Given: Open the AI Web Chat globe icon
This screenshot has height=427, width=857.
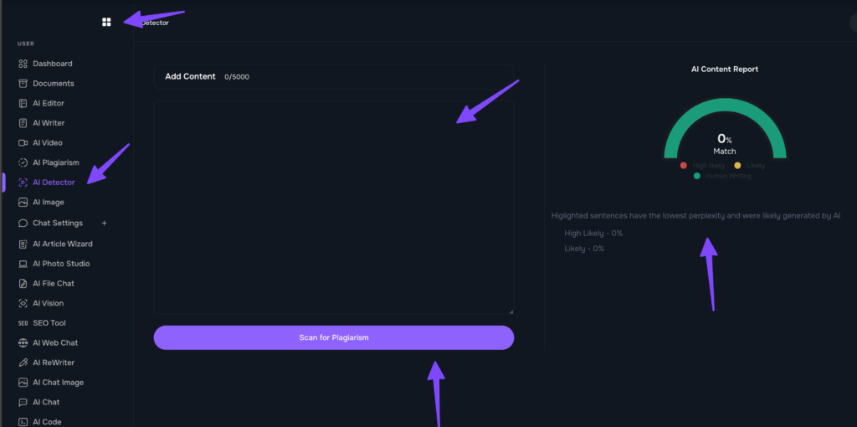Looking at the screenshot, I should tap(23, 343).
